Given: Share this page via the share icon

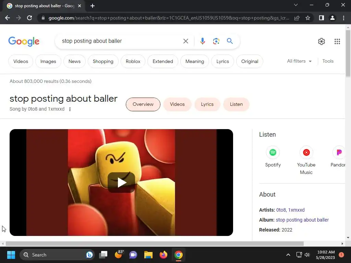Looking at the screenshot, I should (x=297, y=18).
